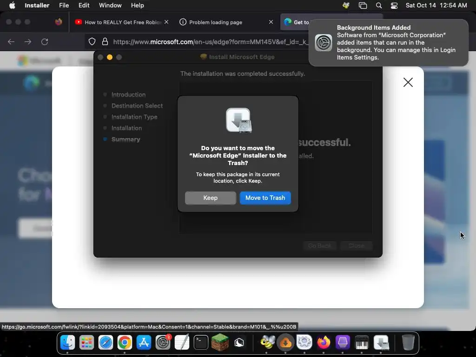
Task: Select the Introduction step in the installer sidebar
Action: [x=128, y=95]
